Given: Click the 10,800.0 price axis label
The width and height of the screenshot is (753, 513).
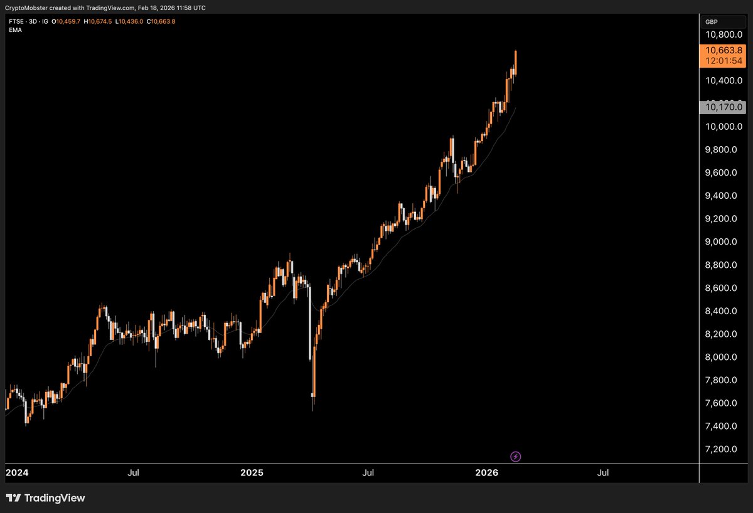Looking at the screenshot, I should pyautogui.click(x=725, y=34).
